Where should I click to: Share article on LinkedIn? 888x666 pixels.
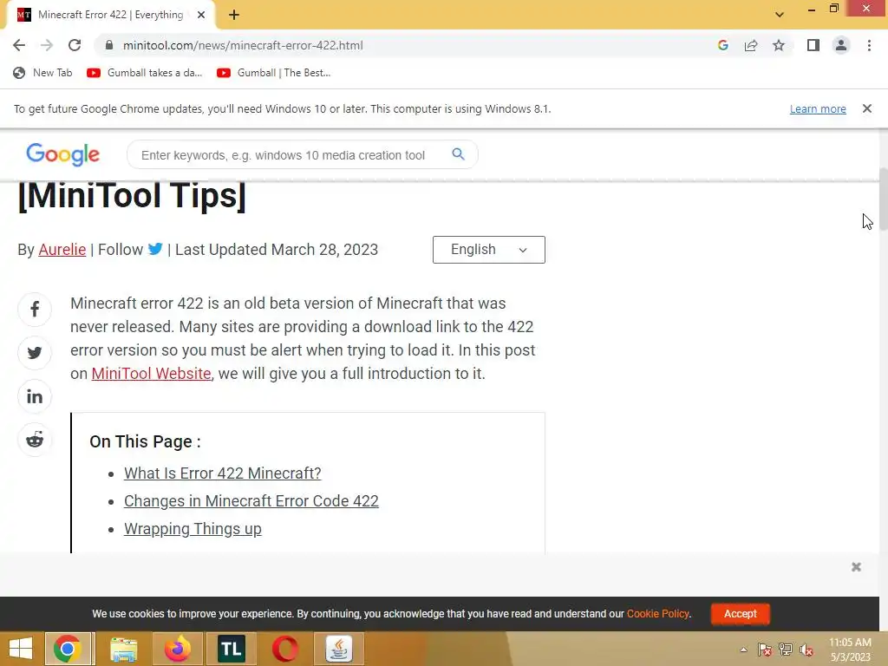tap(35, 396)
